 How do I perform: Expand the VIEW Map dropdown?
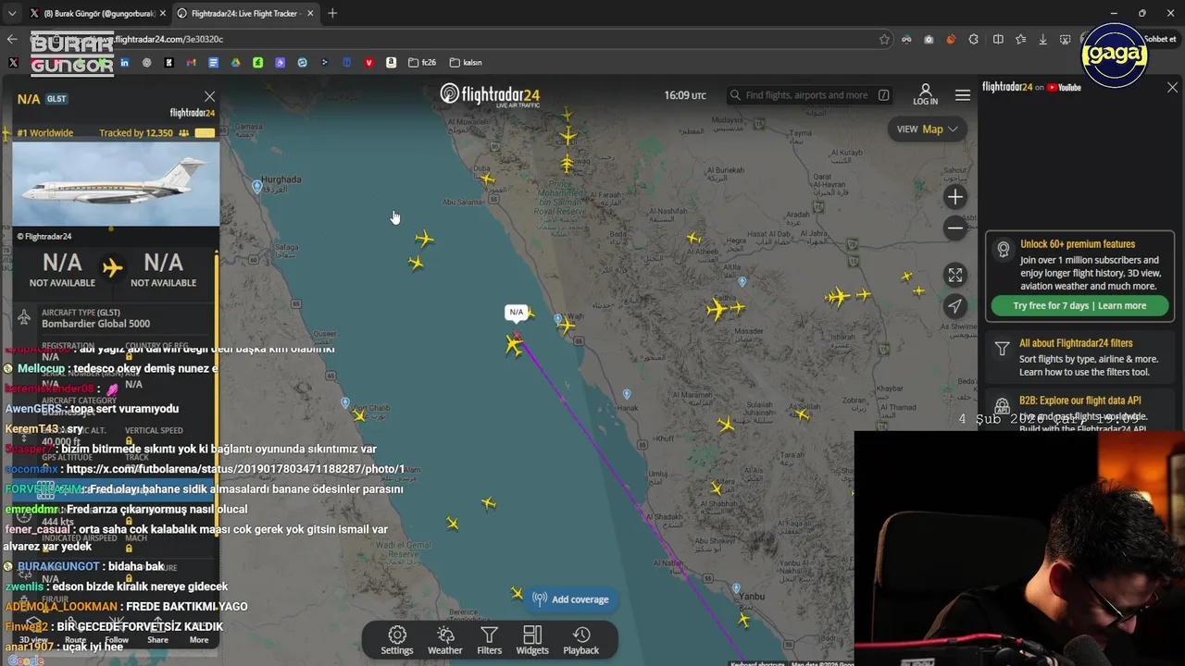click(927, 129)
